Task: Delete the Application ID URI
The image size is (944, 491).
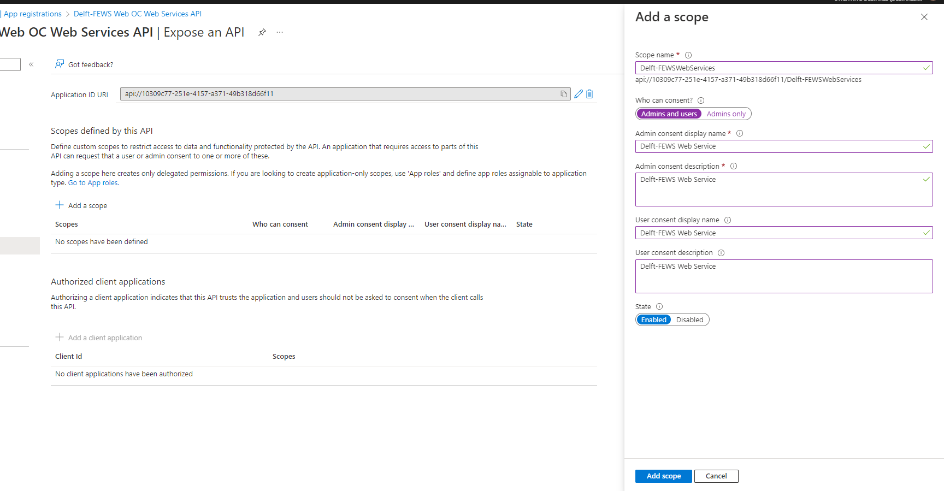Action: click(589, 94)
